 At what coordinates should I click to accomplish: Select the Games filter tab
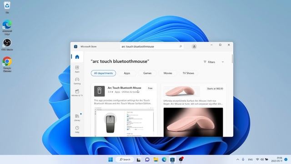pyautogui.click(x=147, y=73)
